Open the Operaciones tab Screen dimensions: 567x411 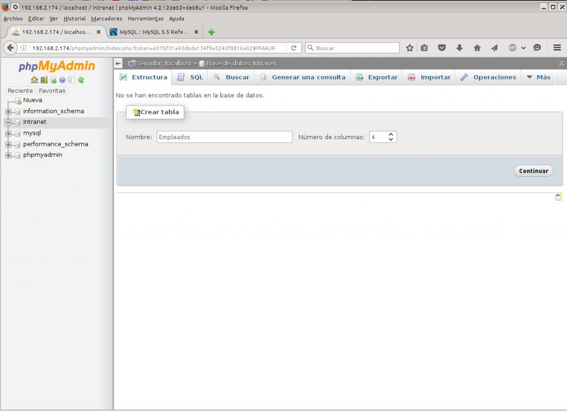click(x=488, y=77)
